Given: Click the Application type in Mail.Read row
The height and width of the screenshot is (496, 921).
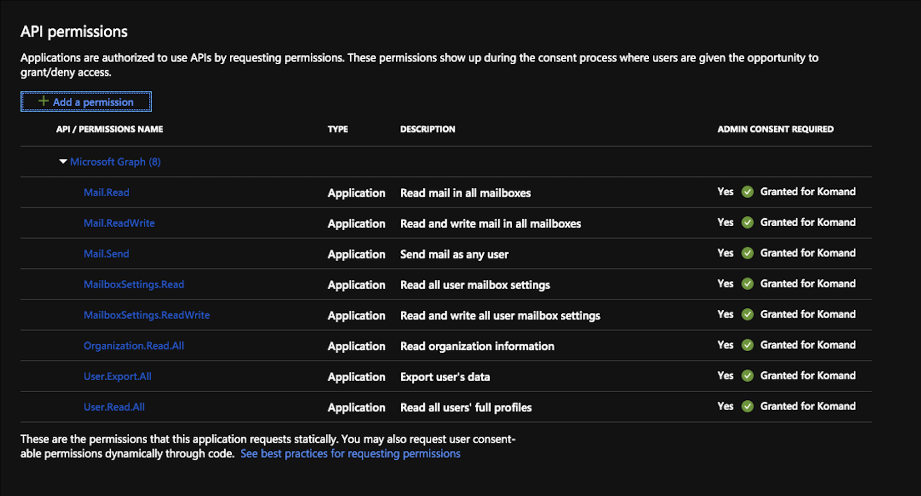Looking at the screenshot, I should [x=356, y=193].
